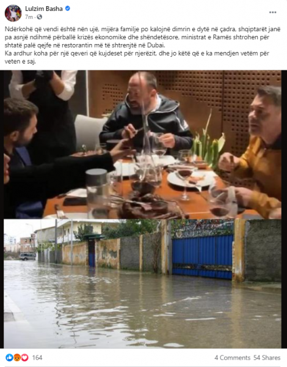Click the post paragraph beginning "Ndërkohë që vendi"

[142, 37]
